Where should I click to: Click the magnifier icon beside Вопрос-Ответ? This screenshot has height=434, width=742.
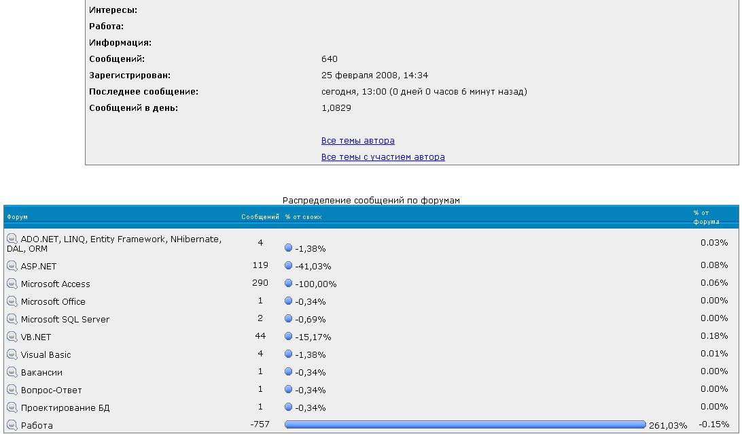click(12, 390)
